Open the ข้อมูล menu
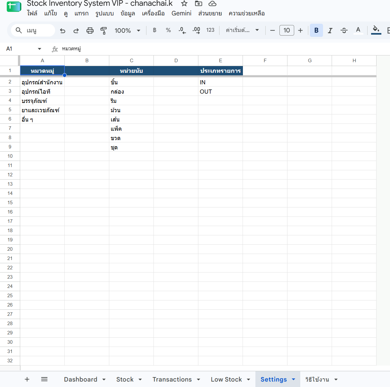The image size is (390, 387). pos(128,13)
